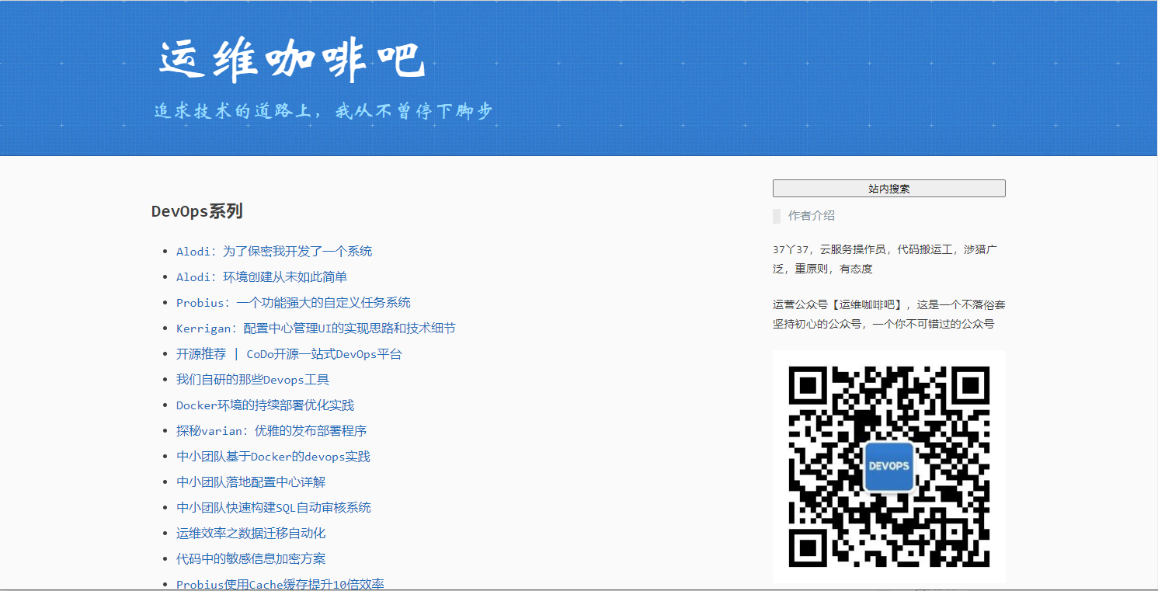Click the subtitle 追求技术的道路上 tagline
The width and height of the screenshot is (1158, 591).
click(x=323, y=111)
